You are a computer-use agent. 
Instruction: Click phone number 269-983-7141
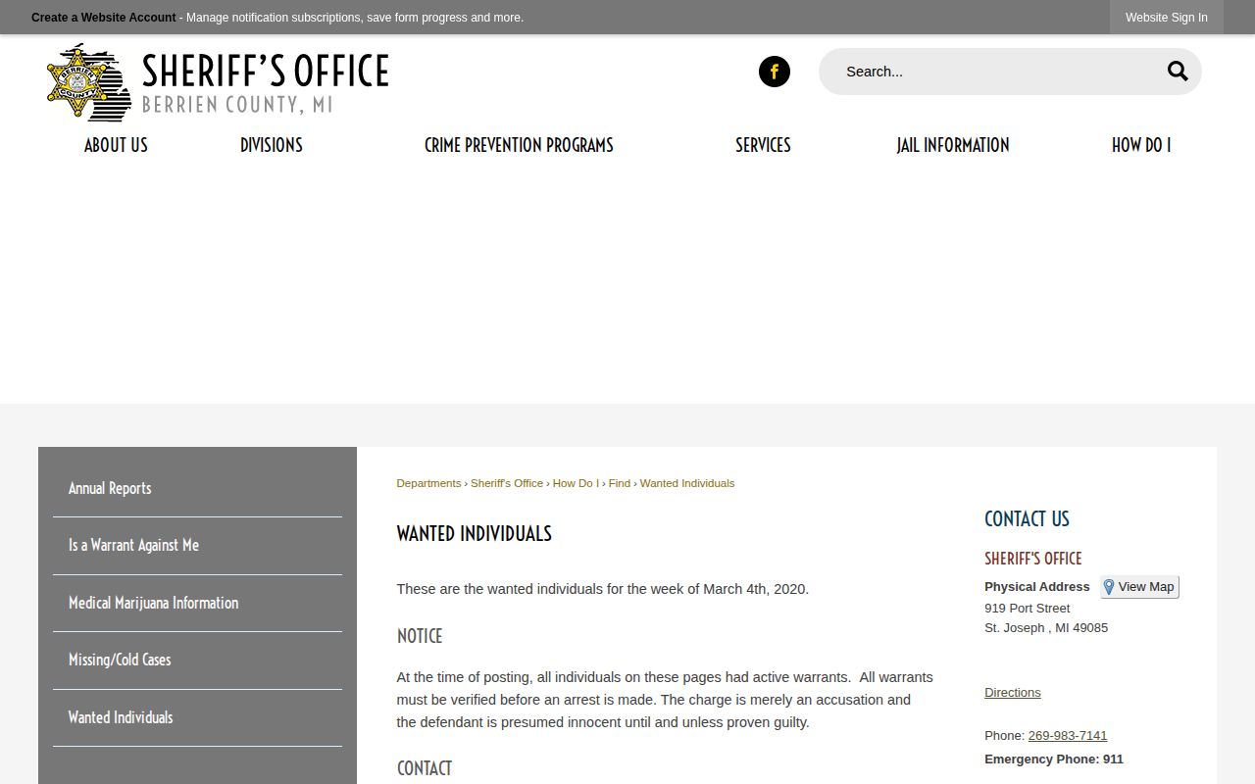[1068, 735]
